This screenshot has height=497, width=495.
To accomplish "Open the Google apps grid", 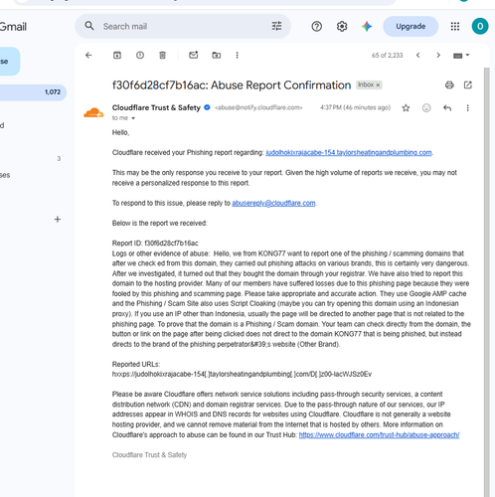I will 455,26.
